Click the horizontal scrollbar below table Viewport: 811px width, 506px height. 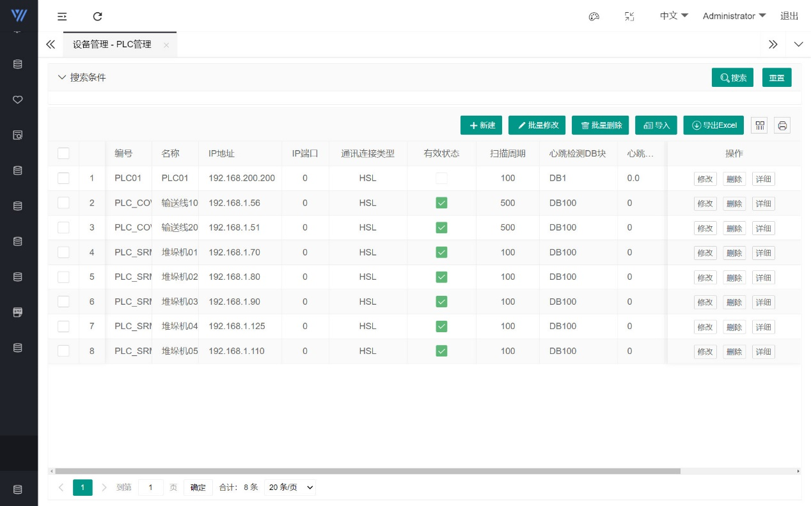[367, 471]
